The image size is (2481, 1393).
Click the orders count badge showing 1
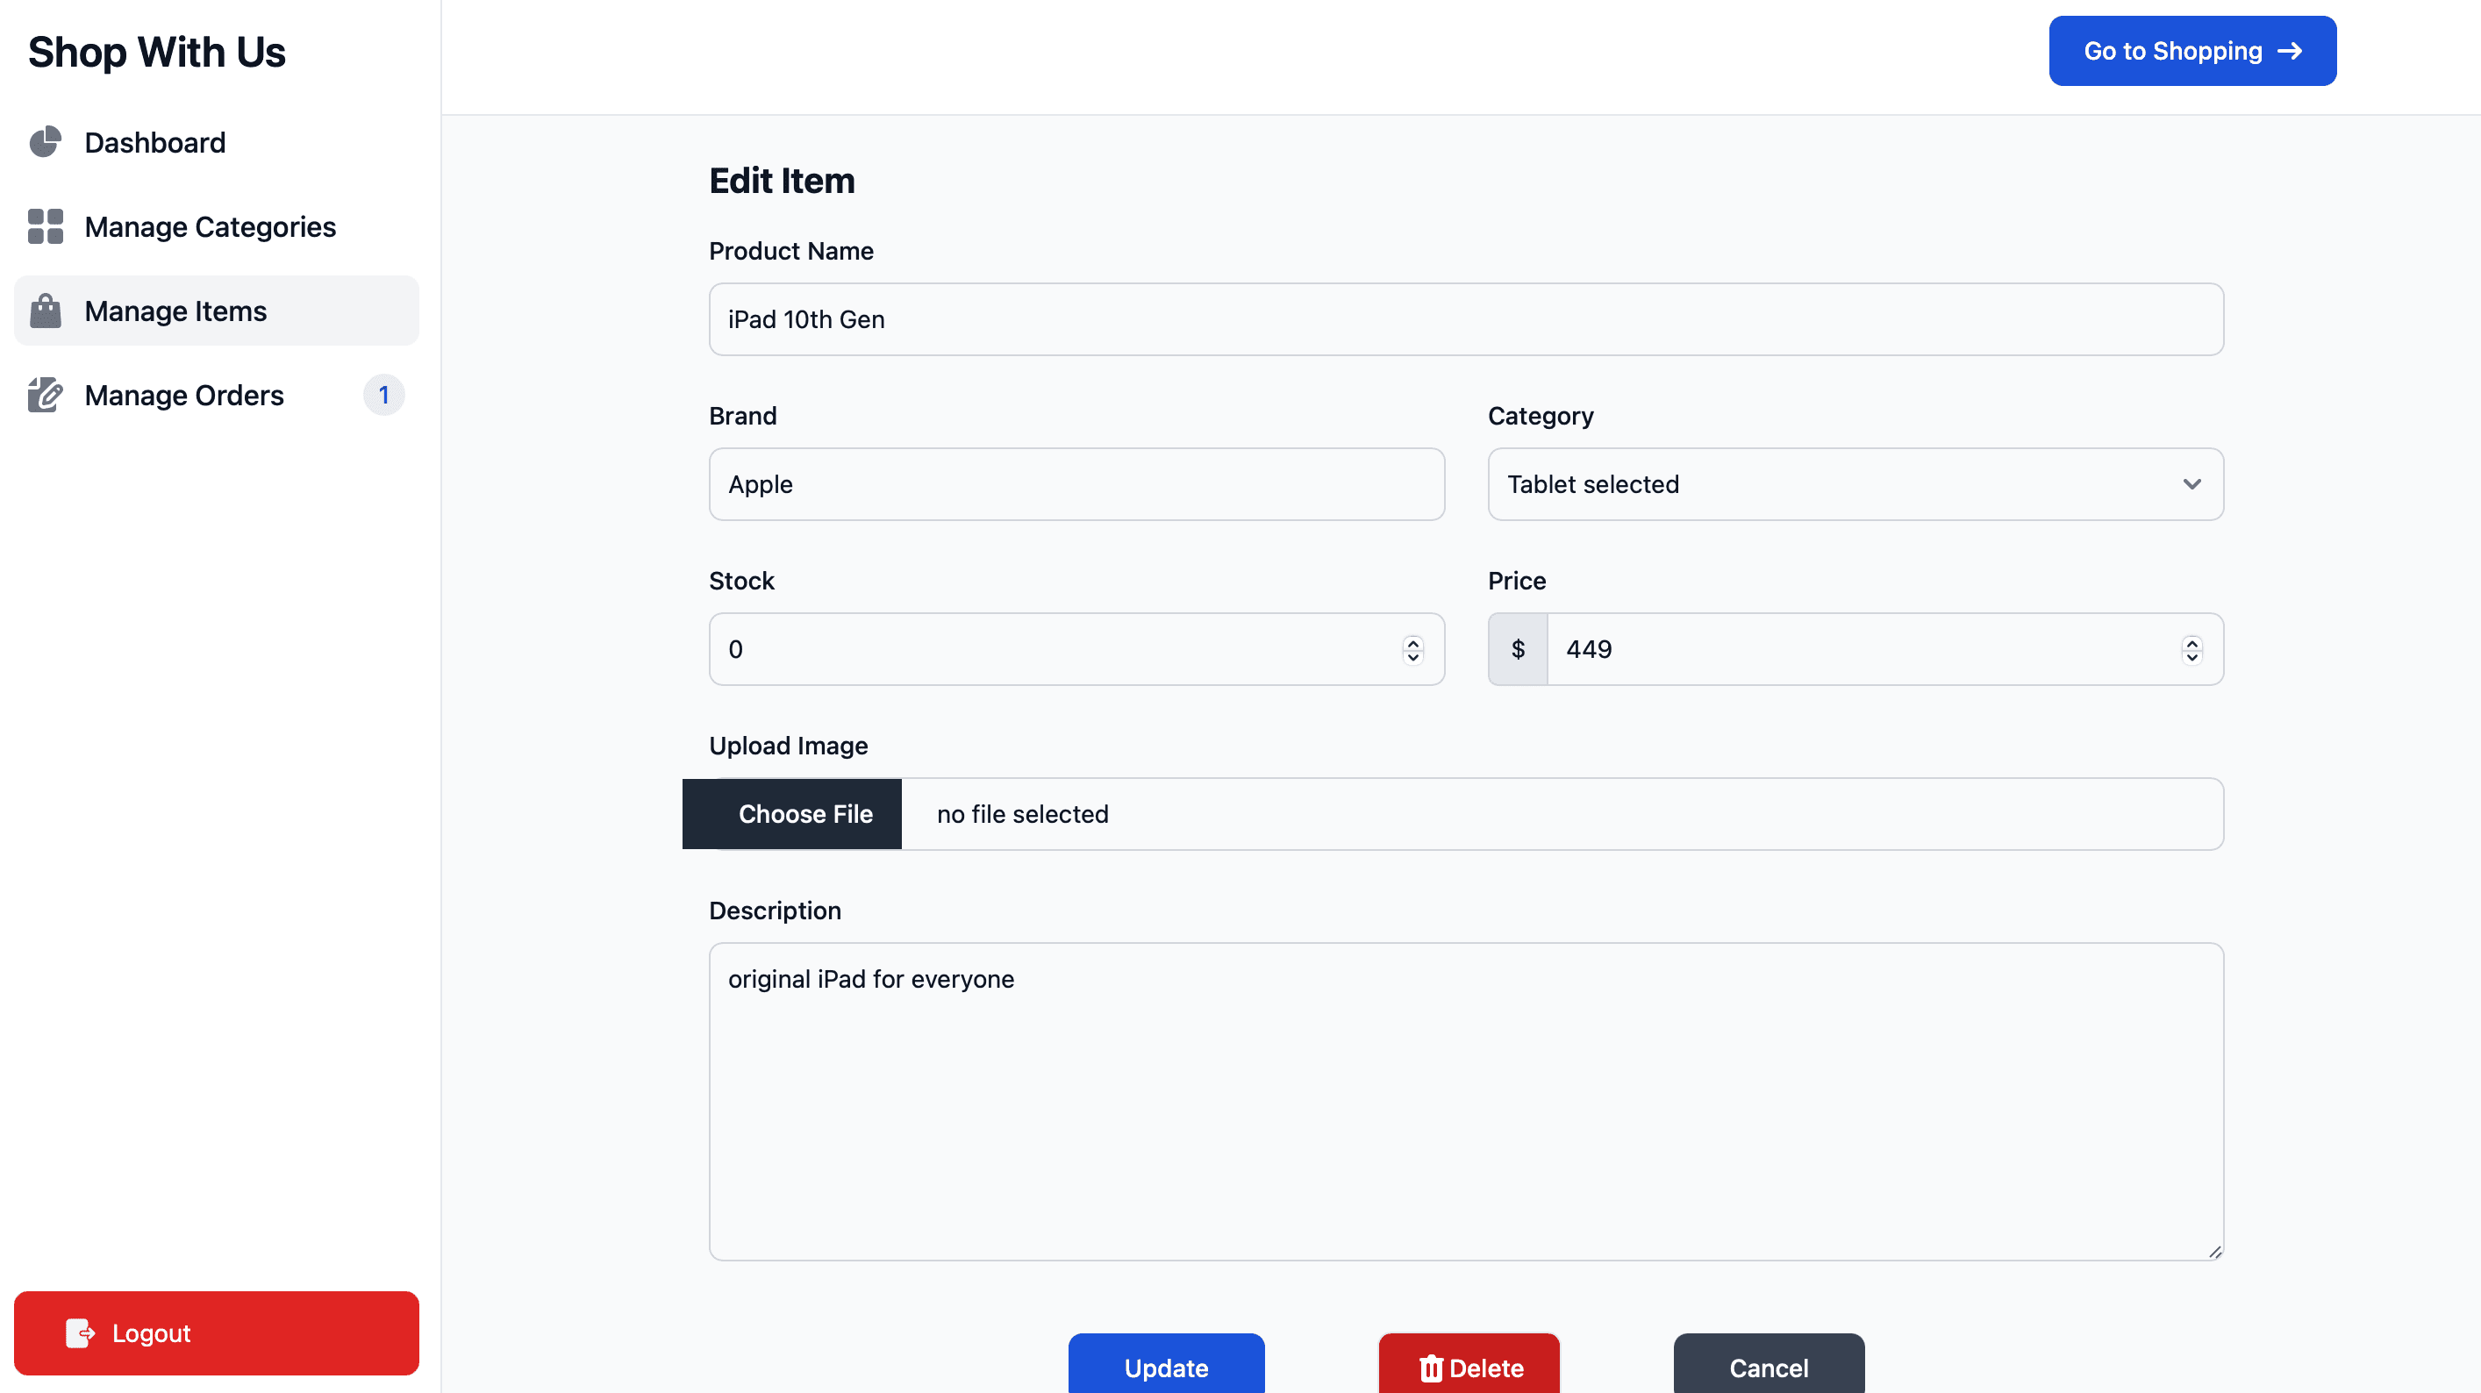coord(383,395)
